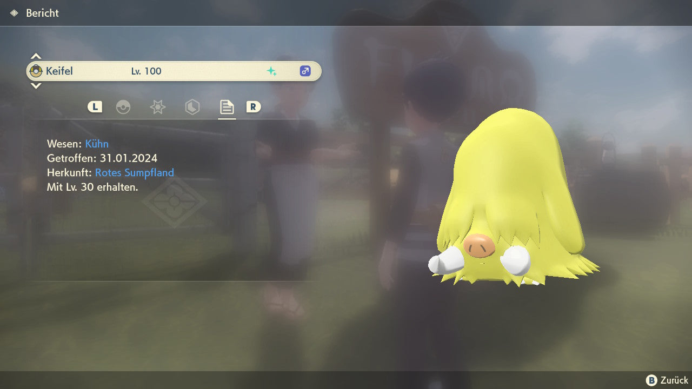This screenshot has height=389, width=692.
Task: Click the yellow Keifel Pokémon model
Action: (511, 200)
